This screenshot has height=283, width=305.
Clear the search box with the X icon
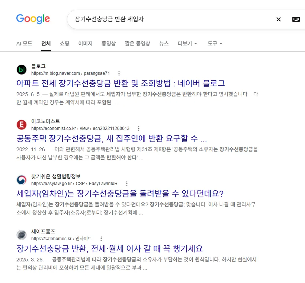coord(278,19)
